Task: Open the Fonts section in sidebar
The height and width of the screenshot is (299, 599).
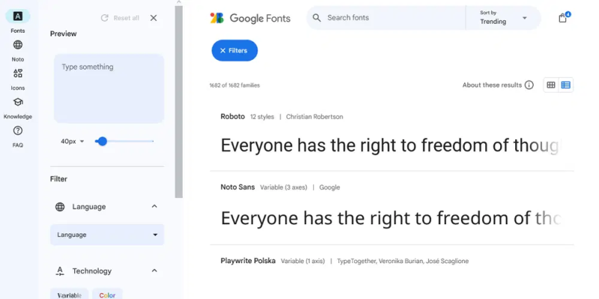Action: tap(17, 16)
